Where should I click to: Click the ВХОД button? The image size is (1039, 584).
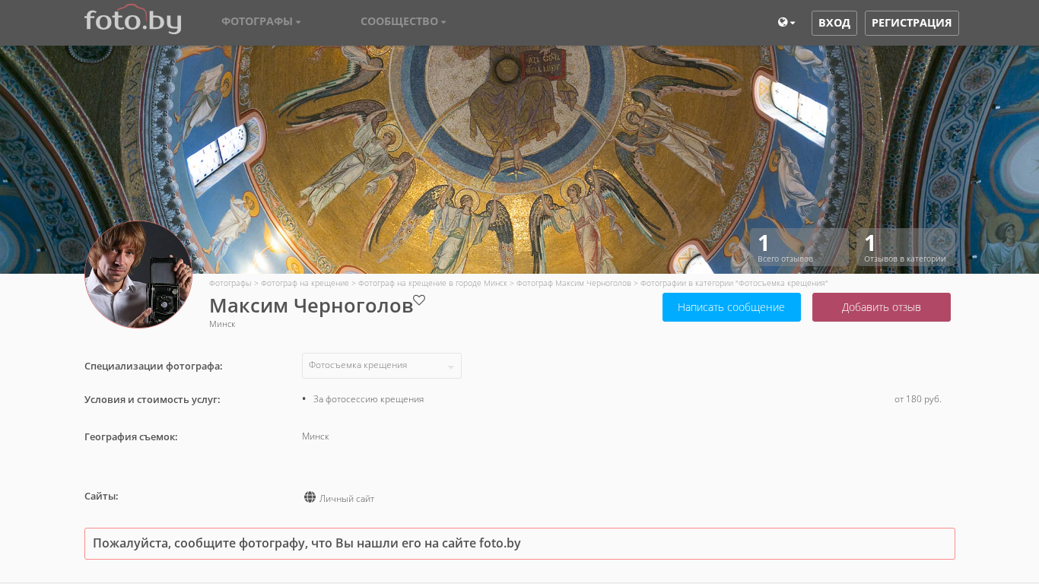pos(834,23)
